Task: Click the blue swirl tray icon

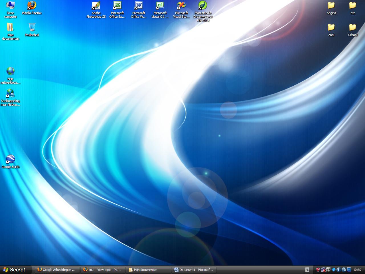Action: click(333, 270)
